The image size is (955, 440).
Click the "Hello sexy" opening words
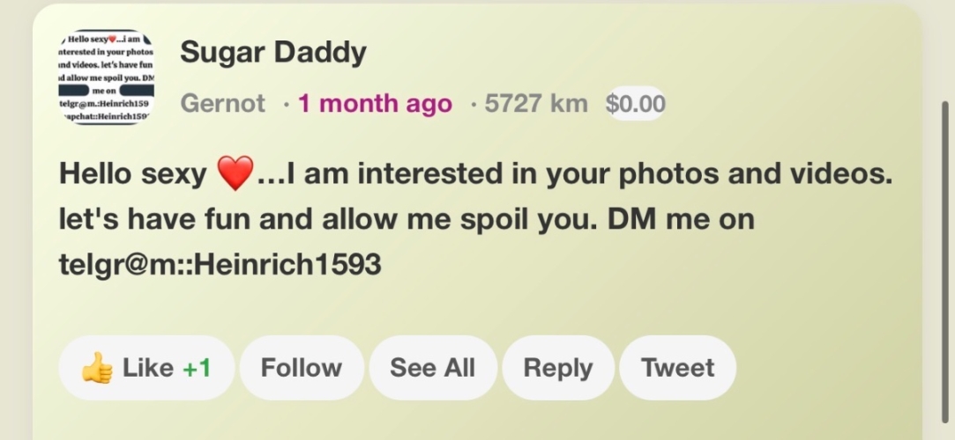tap(131, 174)
